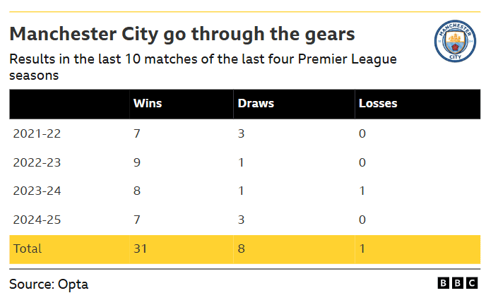Click the yellow Total row label
This screenshot has width=486, height=305.
[x=28, y=249]
